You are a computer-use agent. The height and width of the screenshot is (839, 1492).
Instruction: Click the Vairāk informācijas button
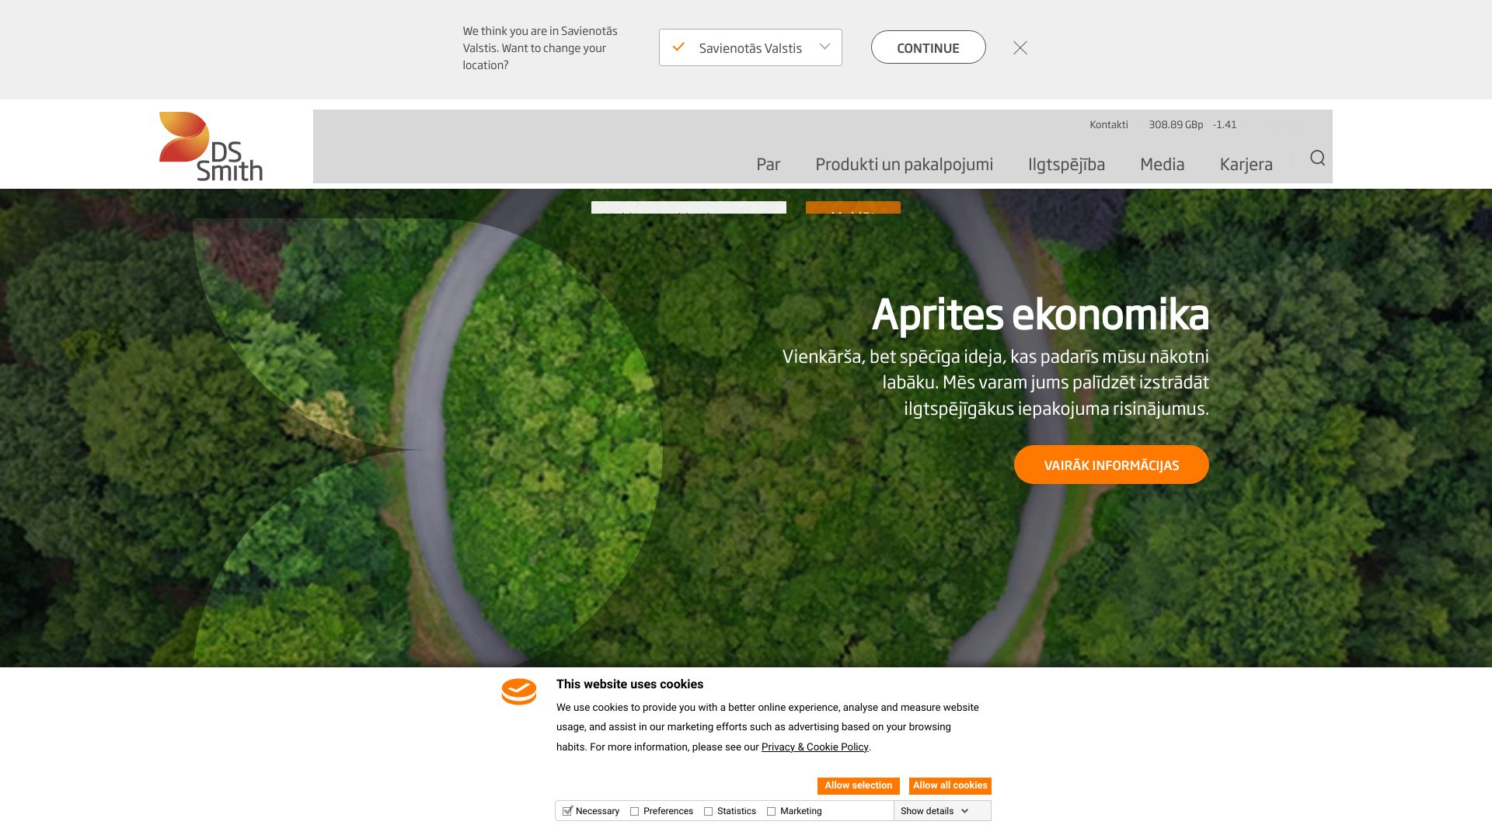click(1110, 465)
